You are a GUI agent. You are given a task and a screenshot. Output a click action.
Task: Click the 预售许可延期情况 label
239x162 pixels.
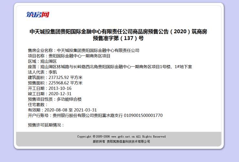[x=46, y=125]
